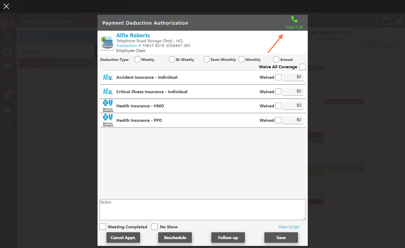This screenshot has height=248, width=405.
Task: Save the payment deduction authorization
Action: click(x=281, y=238)
